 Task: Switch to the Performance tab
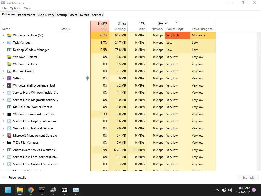[27, 15]
